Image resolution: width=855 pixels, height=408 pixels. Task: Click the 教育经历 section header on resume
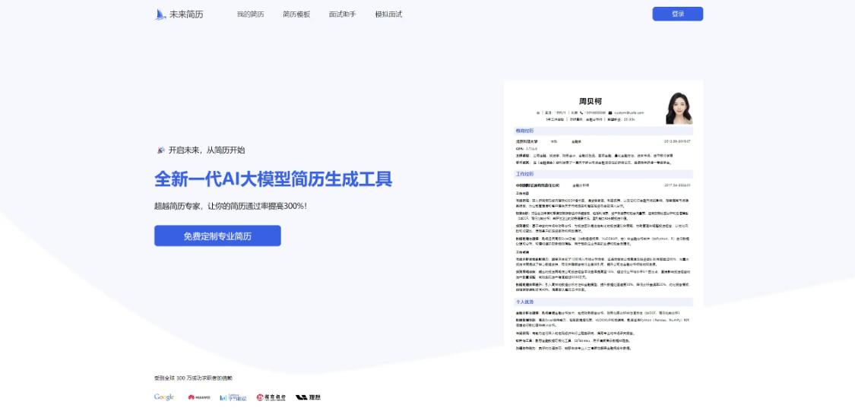603,131
